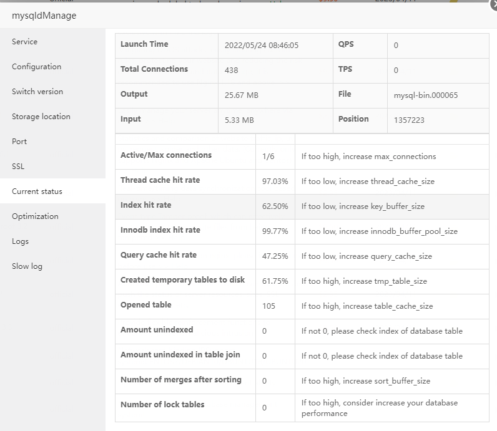This screenshot has height=431, width=497.
Task: Open the Slow log tab
Action: (x=27, y=266)
